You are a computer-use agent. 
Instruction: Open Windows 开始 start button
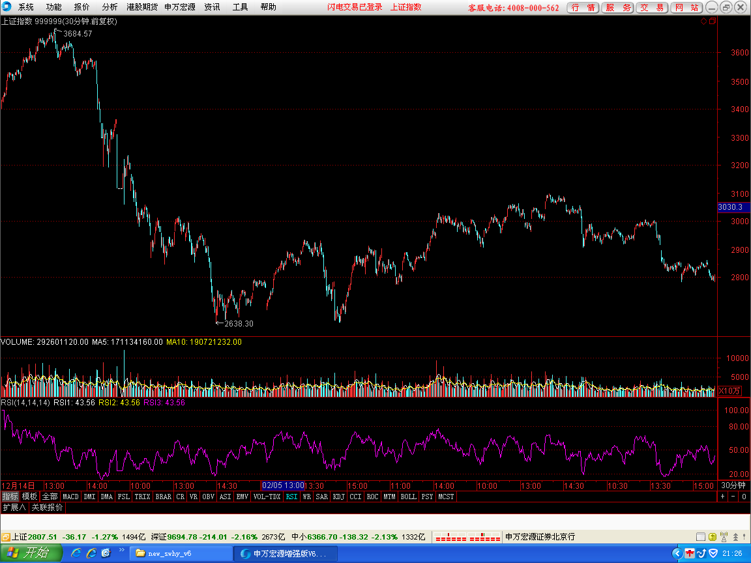coord(31,553)
